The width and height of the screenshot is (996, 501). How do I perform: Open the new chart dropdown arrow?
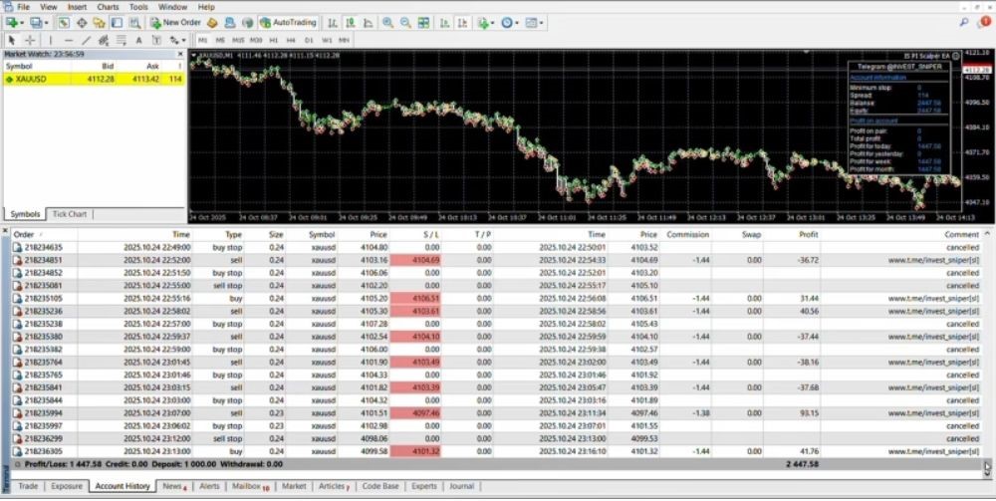coord(21,22)
